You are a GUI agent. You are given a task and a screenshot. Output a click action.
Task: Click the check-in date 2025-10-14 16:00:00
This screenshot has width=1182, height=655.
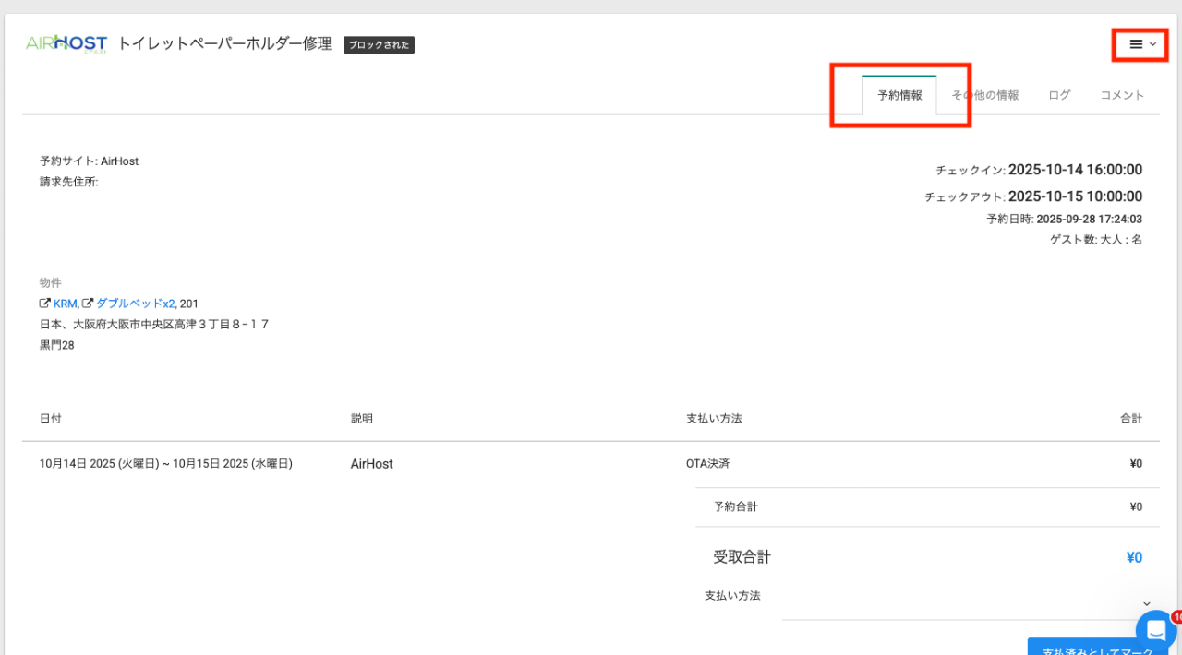tap(1075, 170)
